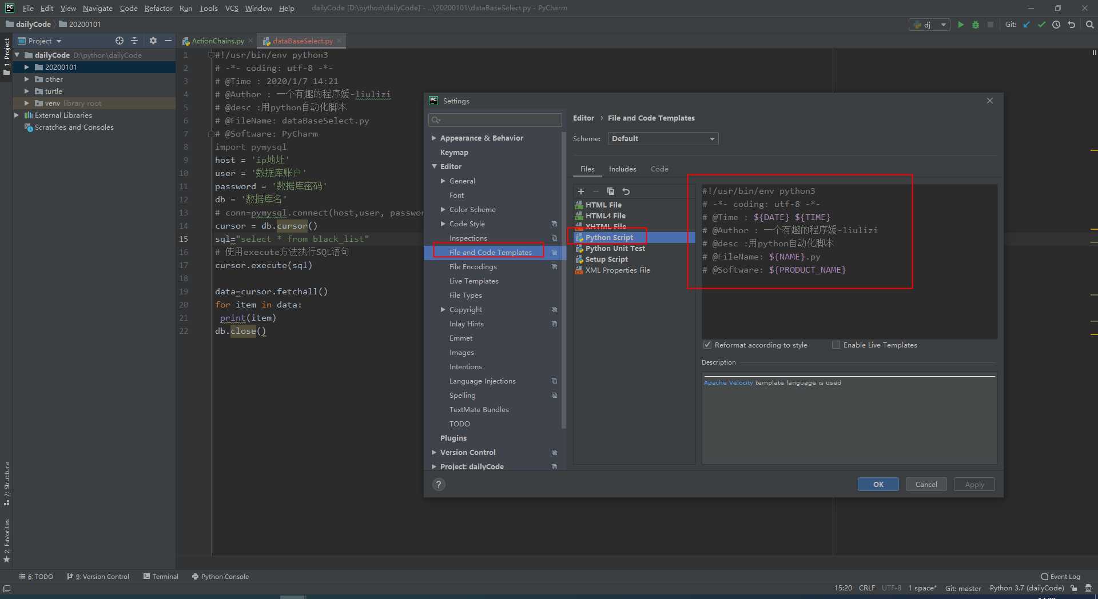Screen dimensions: 1098x599
Task: Enable Live Templates checkbox
Action: (836, 345)
